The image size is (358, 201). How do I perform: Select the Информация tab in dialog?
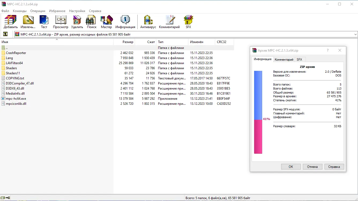tap(262, 59)
